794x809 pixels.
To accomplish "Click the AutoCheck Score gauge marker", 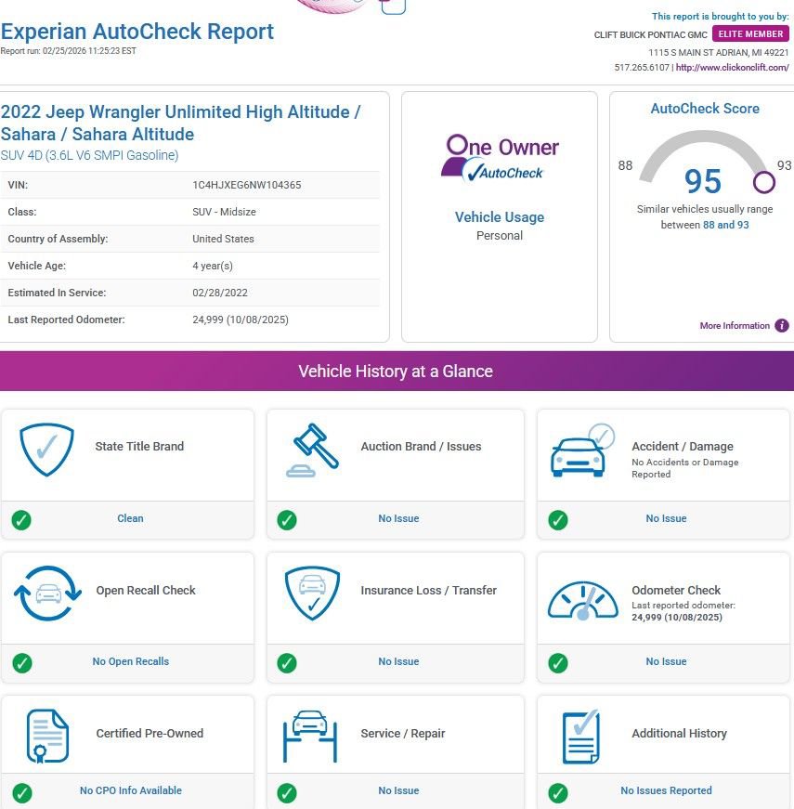I will pos(763,181).
